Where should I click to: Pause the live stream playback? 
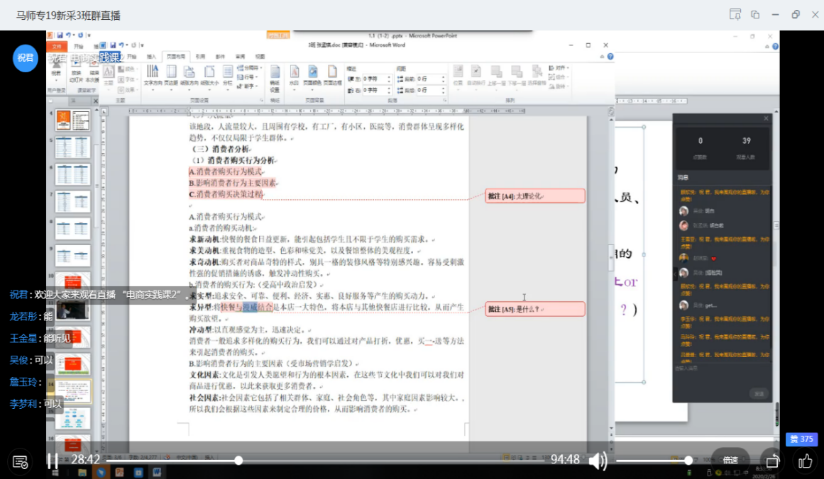53,461
